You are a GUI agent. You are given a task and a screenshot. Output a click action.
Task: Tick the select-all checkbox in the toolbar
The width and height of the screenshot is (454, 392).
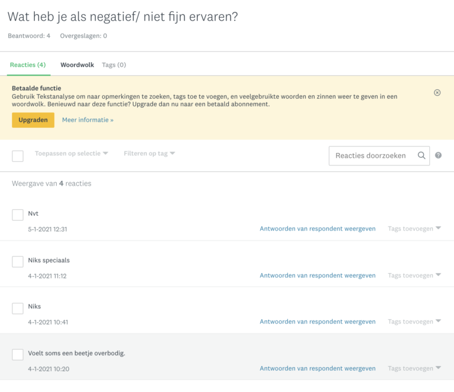pyautogui.click(x=18, y=156)
